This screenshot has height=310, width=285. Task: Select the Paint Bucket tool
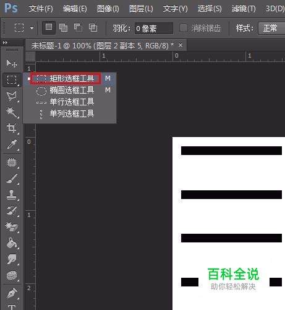(12, 243)
